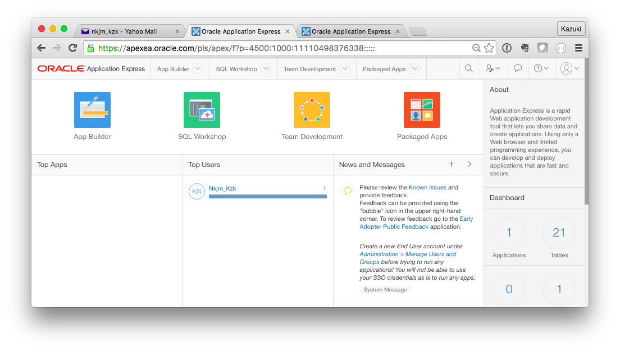Open the Known Issues link
Image resolution: width=620 pixels, height=352 pixels.
pos(427,187)
